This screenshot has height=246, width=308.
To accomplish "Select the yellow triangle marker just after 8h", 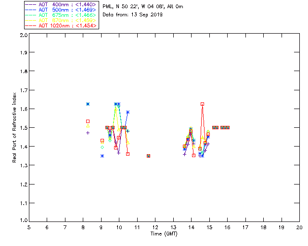I will pyautogui.click(x=88, y=126).
